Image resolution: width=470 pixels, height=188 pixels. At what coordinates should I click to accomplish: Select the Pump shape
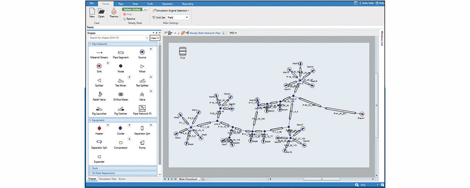pyautogui.click(x=142, y=144)
